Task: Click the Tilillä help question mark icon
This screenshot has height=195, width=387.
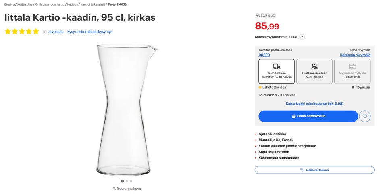Action: point(302,37)
